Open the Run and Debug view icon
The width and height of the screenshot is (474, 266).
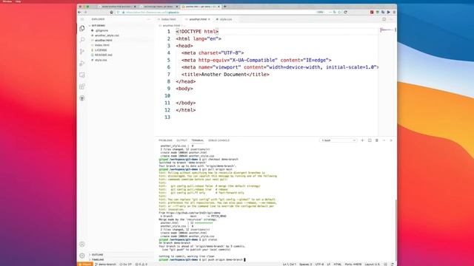[82, 64]
